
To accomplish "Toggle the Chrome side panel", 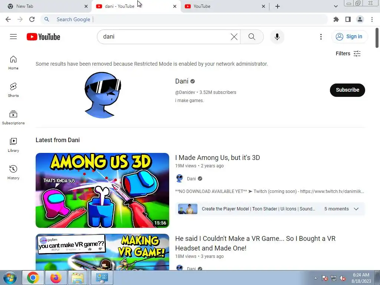I will (x=348, y=19).
